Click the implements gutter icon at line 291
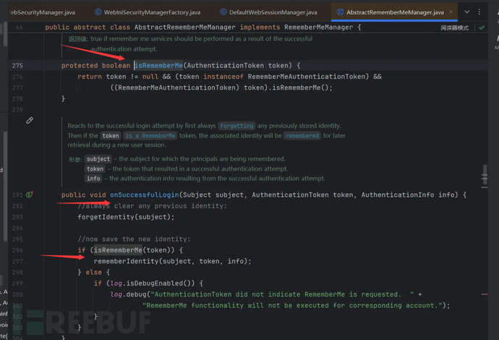The height and width of the screenshot is (340, 499). [30, 195]
